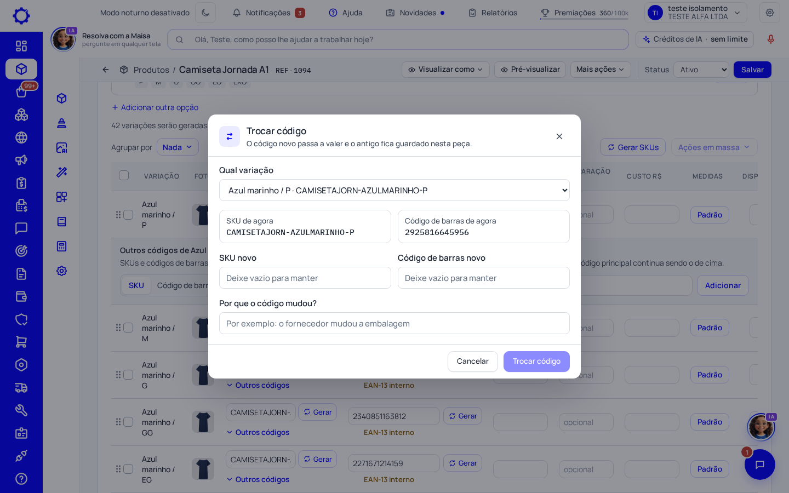Open chat bubble icon in sidebar
This screenshot has height=493, width=789.
[x=21, y=228]
